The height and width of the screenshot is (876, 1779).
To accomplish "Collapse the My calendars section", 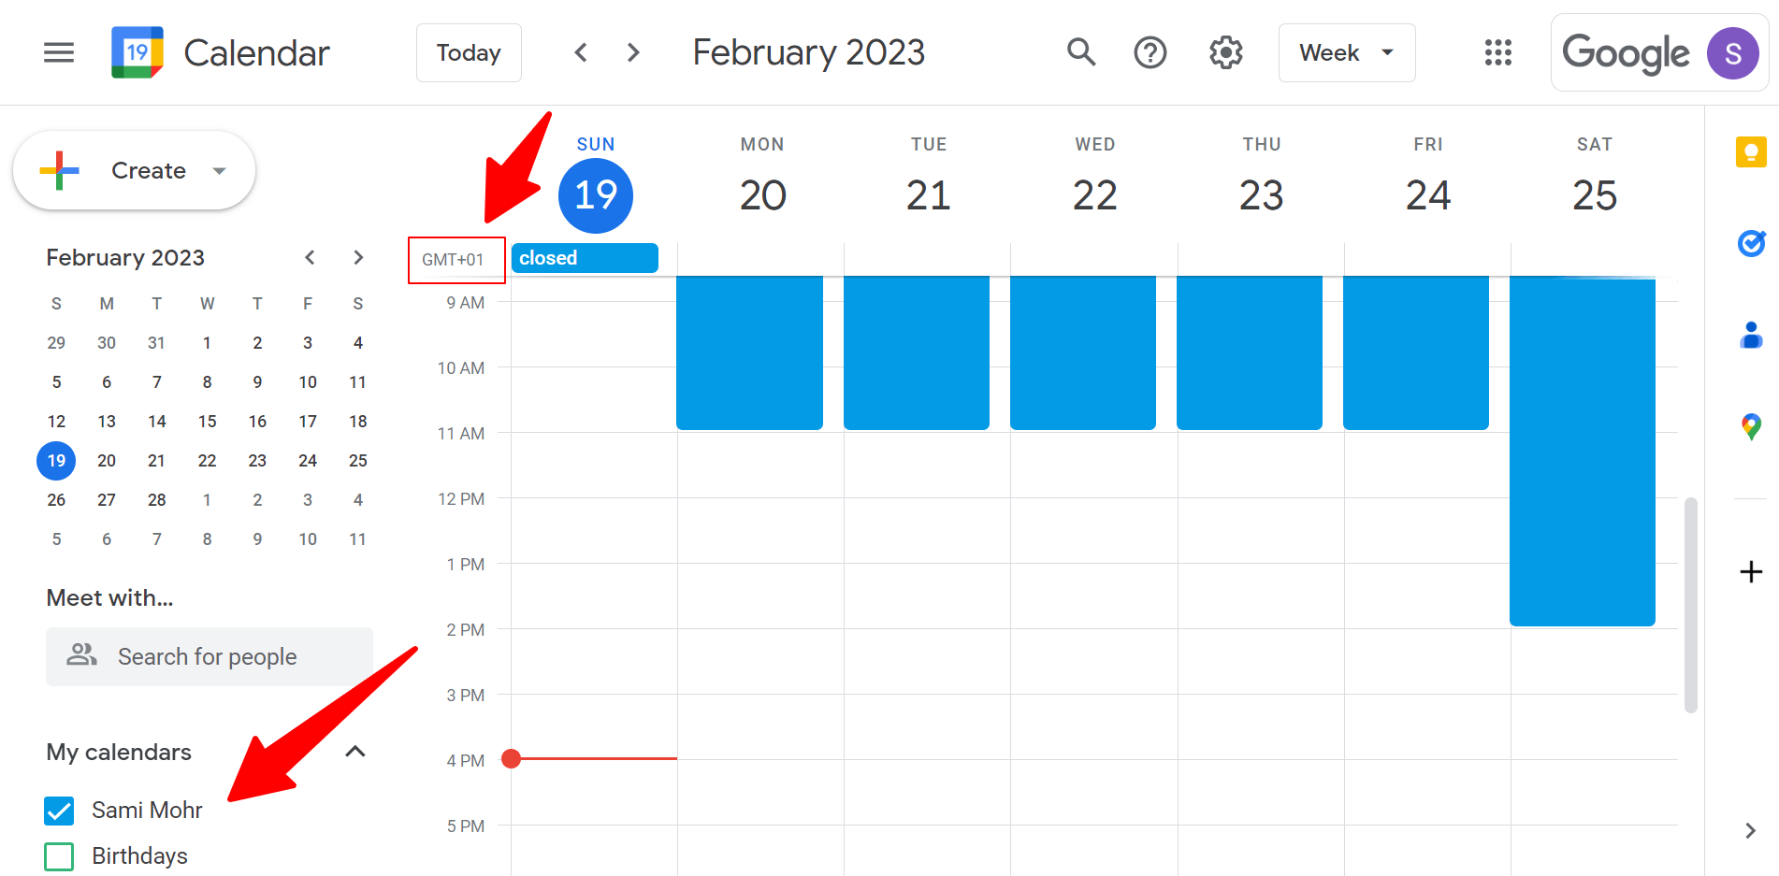I will tap(354, 751).
